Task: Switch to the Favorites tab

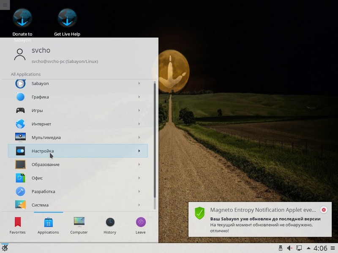Action: click(17, 225)
